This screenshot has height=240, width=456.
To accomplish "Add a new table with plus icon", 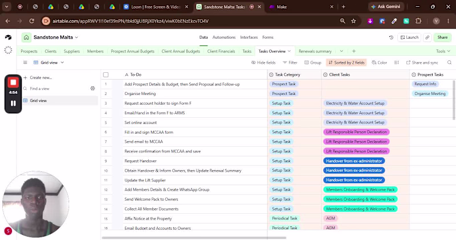I will (x=353, y=51).
